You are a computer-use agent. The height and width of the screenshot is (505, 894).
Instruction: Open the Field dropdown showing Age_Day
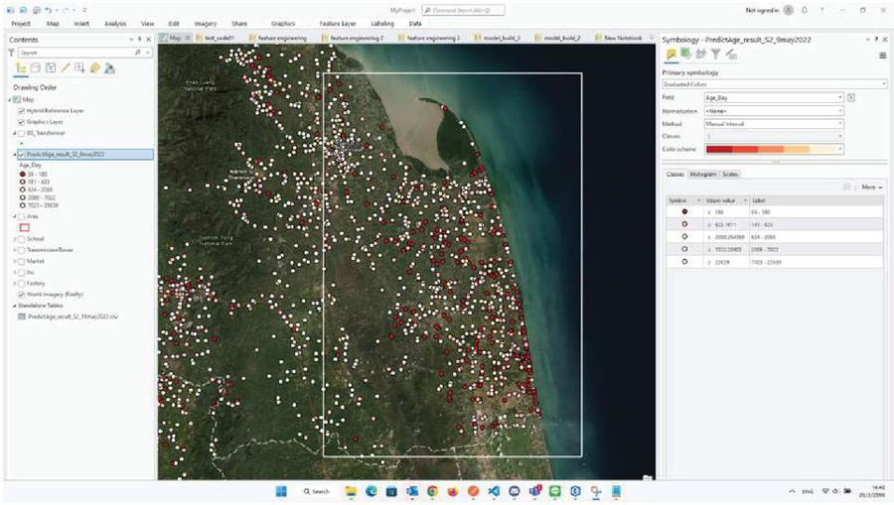[774, 98]
